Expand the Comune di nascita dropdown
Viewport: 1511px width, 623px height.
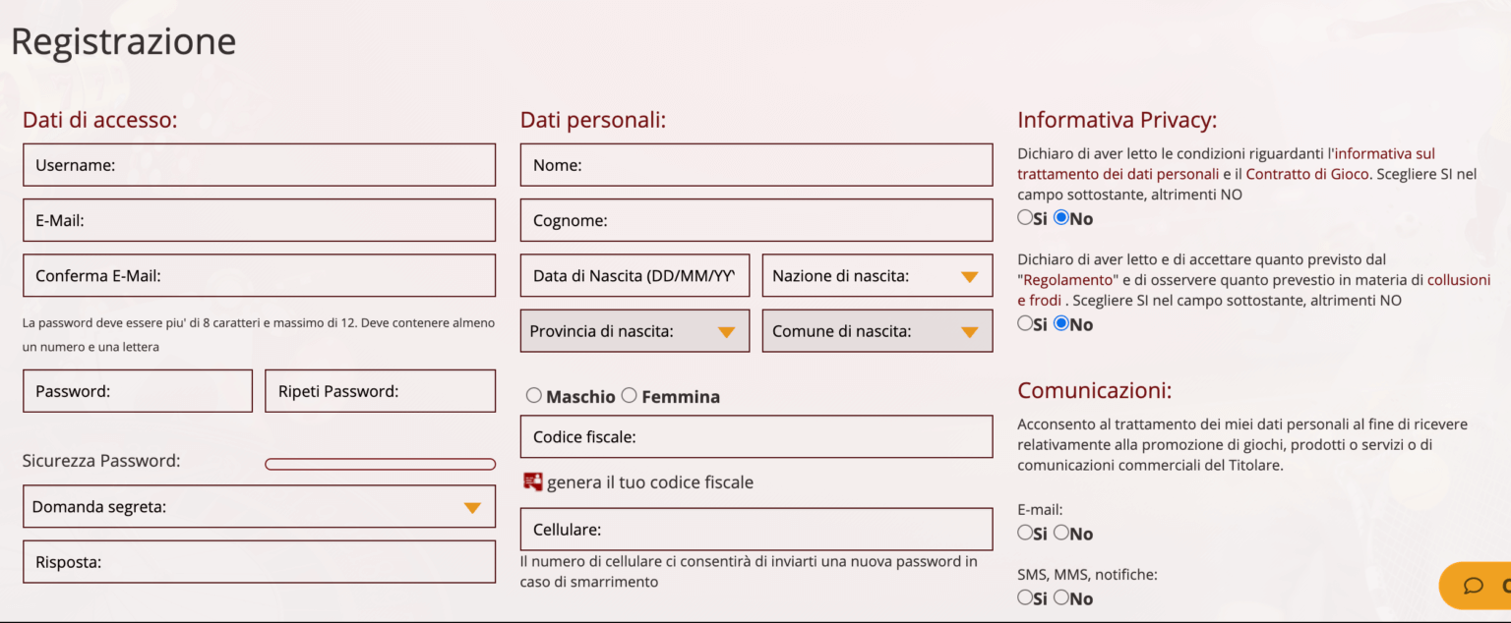click(877, 331)
